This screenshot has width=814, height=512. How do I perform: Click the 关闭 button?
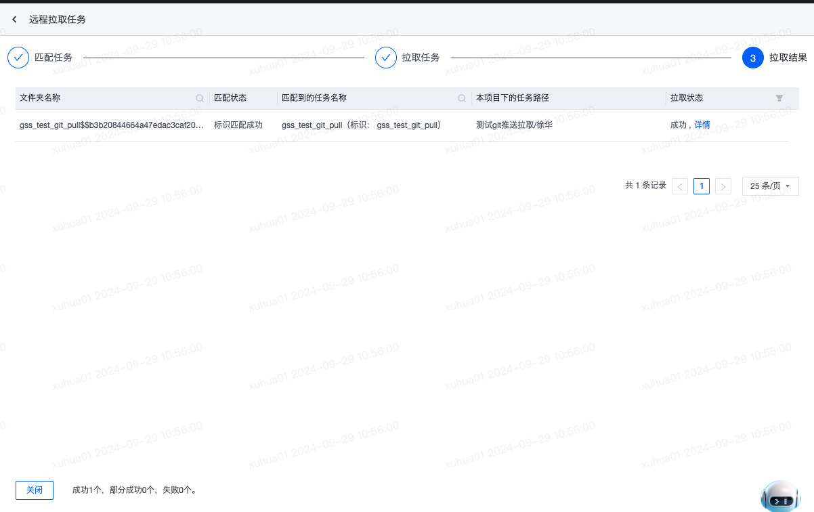(x=34, y=490)
